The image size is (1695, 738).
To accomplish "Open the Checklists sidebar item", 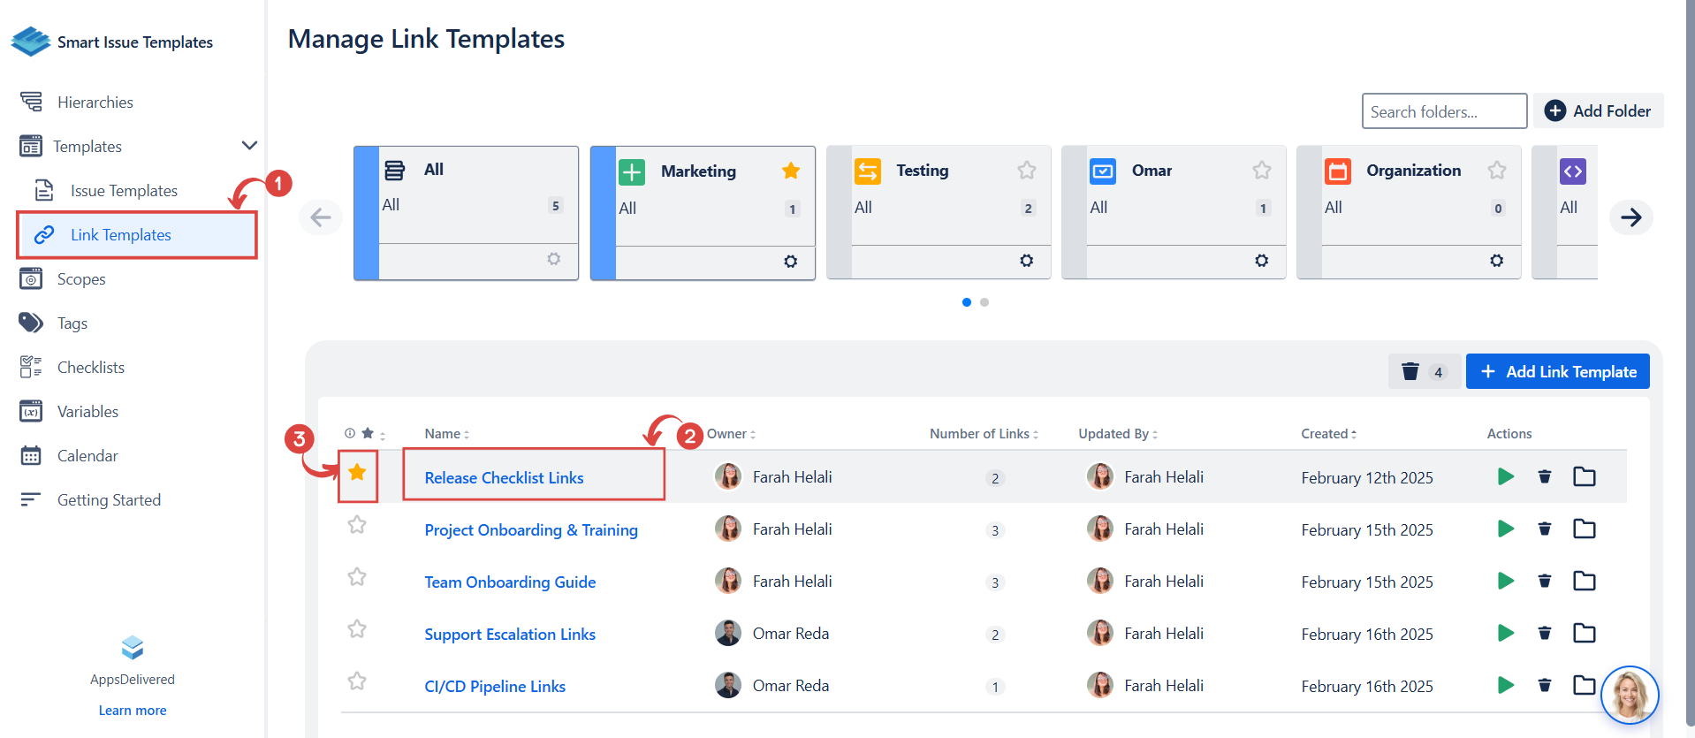I will point(90,368).
